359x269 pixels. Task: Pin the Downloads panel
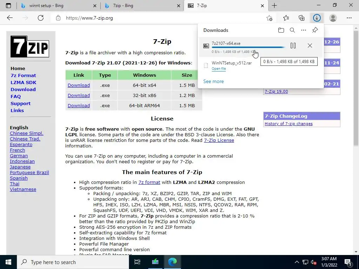coord(315,30)
